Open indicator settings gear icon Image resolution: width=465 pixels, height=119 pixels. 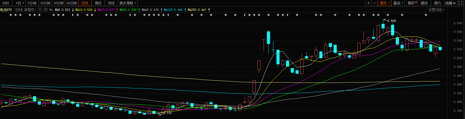tap(46, 10)
